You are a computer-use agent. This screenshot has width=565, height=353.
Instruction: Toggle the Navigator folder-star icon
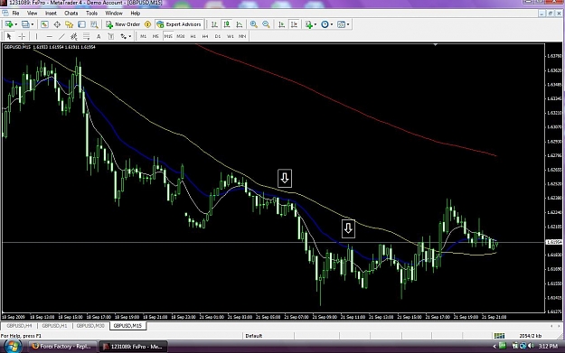point(70,24)
